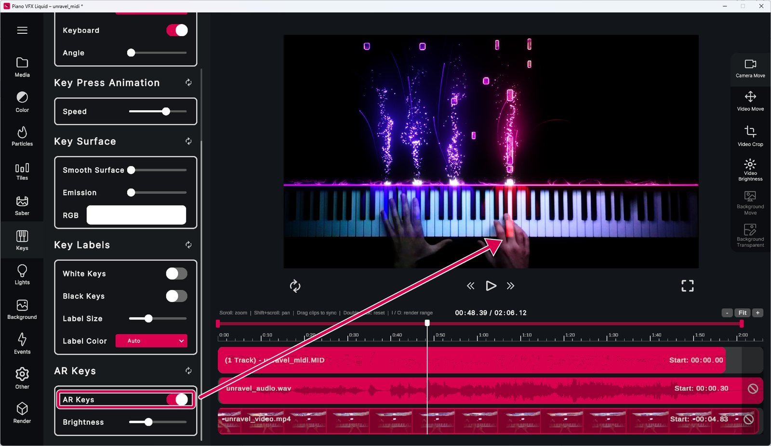Open the Media panel
The width and height of the screenshot is (771, 446).
point(22,67)
